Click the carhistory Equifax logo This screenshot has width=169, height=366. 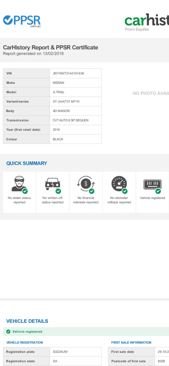pyautogui.click(x=147, y=22)
